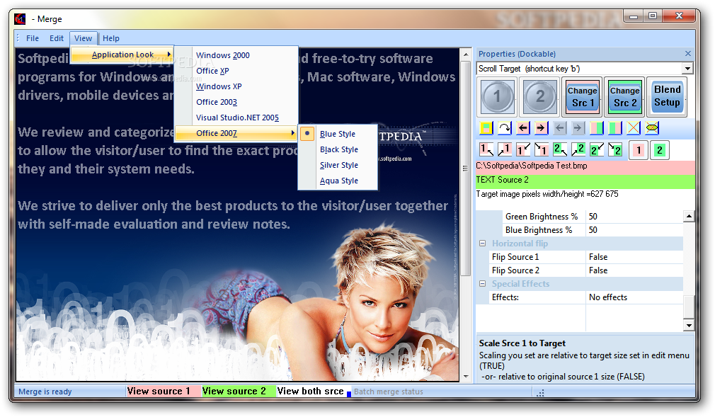Viewport: 715px width, 417px height.
Task: Click the small pink square 1 button
Action: (639, 150)
